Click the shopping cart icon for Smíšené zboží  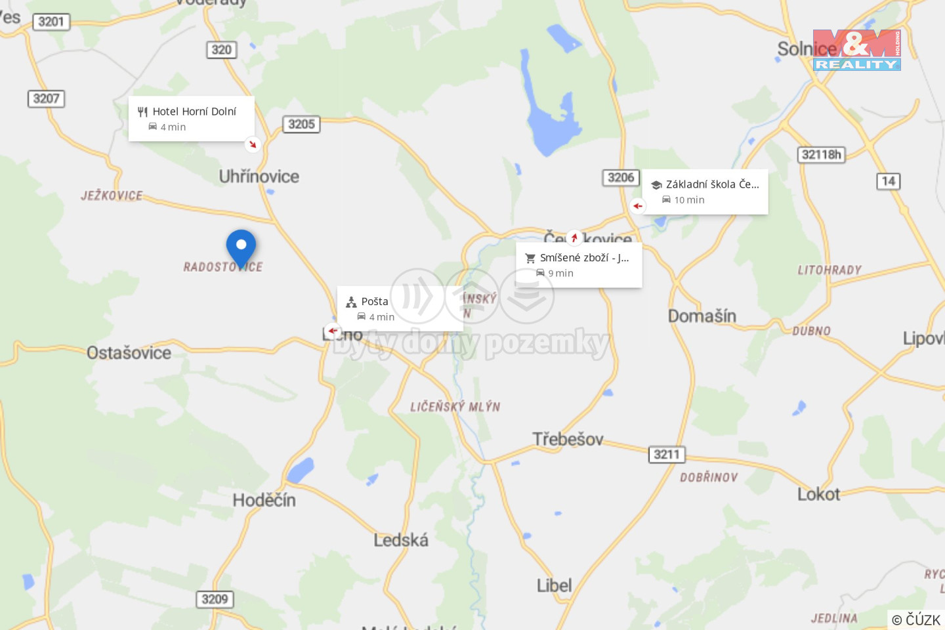[x=530, y=259]
